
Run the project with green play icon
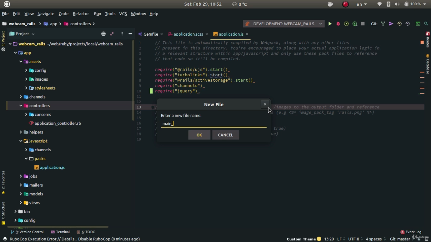pyautogui.click(x=330, y=24)
